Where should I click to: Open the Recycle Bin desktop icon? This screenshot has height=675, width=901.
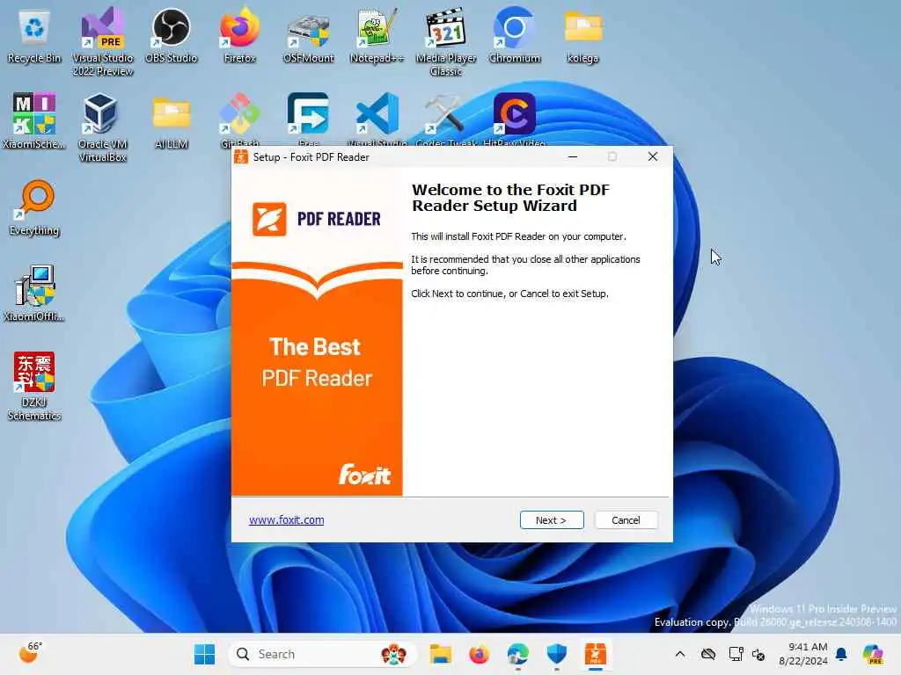coord(34,35)
